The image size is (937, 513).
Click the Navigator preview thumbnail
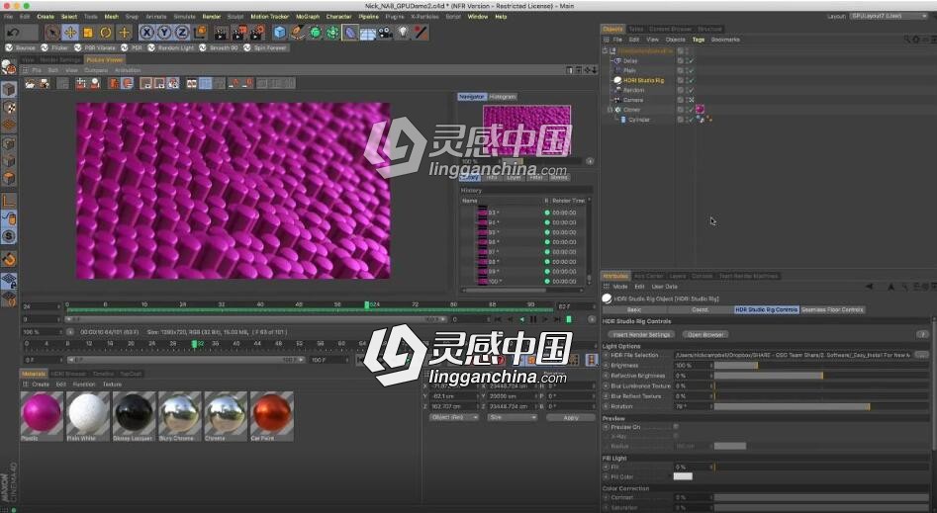(526, 130)
